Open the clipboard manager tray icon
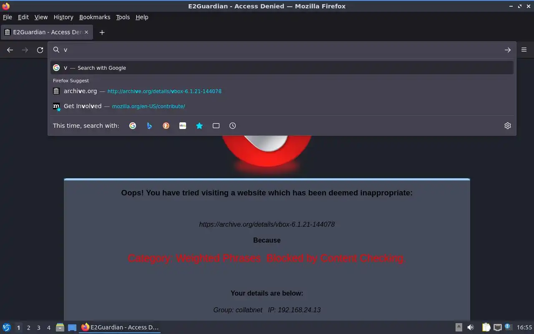Screen dimensions: 534x334 (x=486, y=327)
